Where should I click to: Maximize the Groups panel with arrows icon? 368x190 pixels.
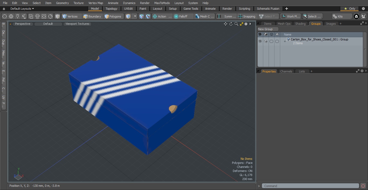point(362,23)
